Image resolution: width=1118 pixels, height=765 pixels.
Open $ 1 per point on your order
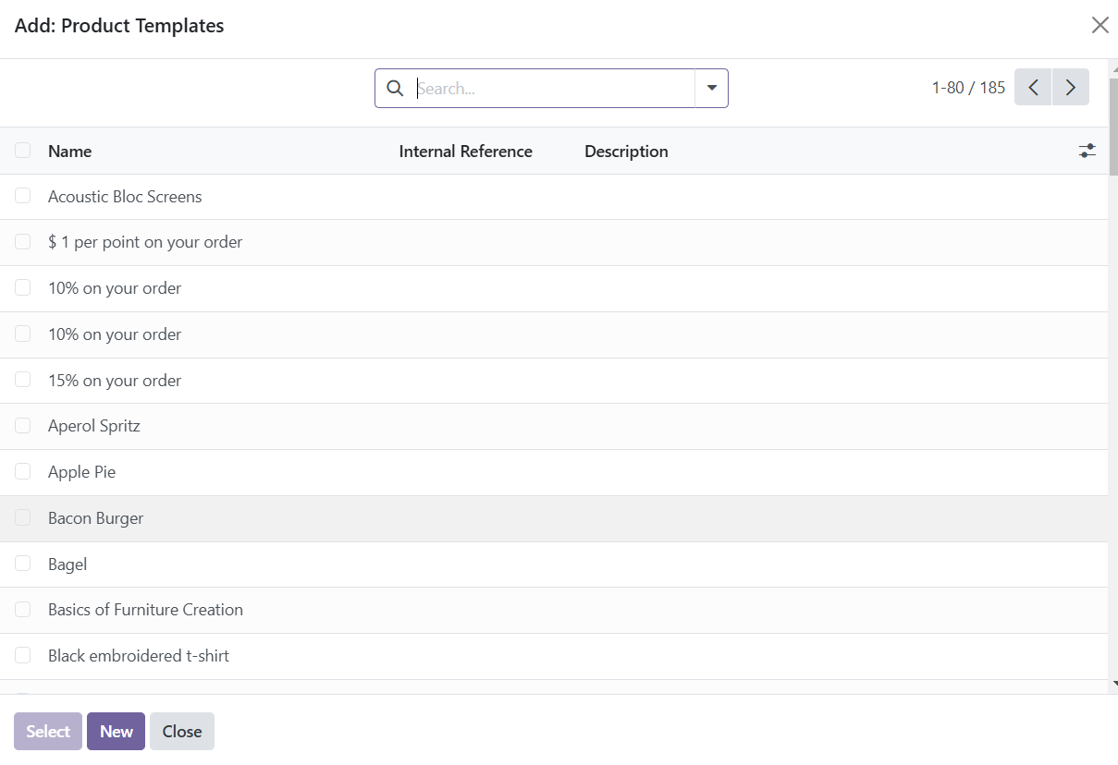tap(554, 243)
